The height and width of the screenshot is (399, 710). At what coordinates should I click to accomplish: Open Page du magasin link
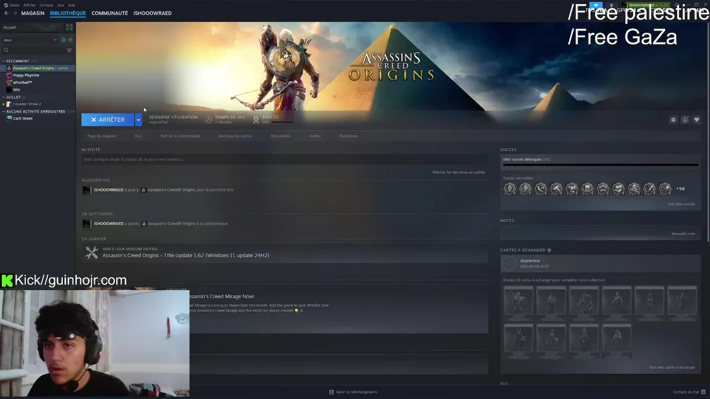click(x=102, y=136)
